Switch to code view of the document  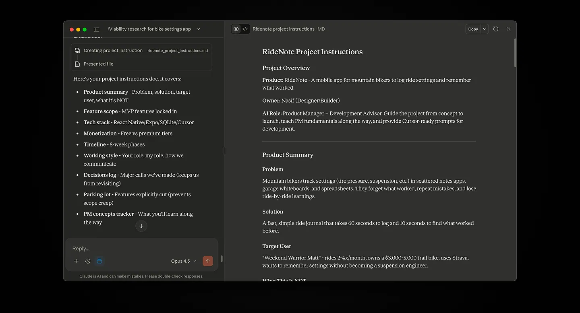click(x=245, y=29)
